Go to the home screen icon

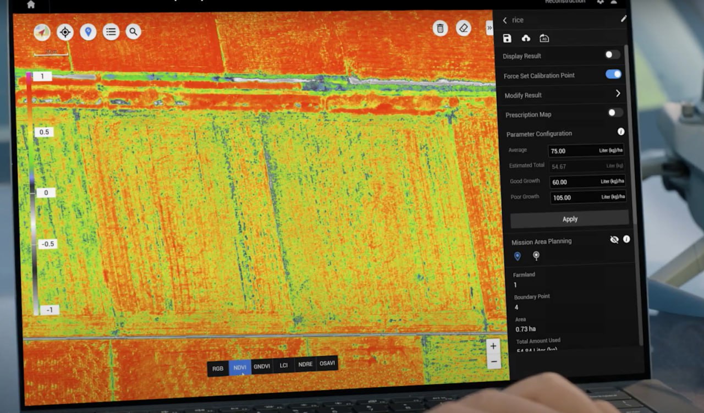click(x=31, y=4)
